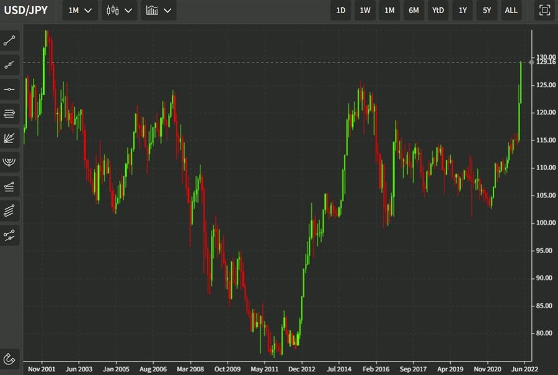The width and height of the screenshot is (558, 375).
Task: Expand the indicators dropdown menu
Action: (x=158, y=11)
